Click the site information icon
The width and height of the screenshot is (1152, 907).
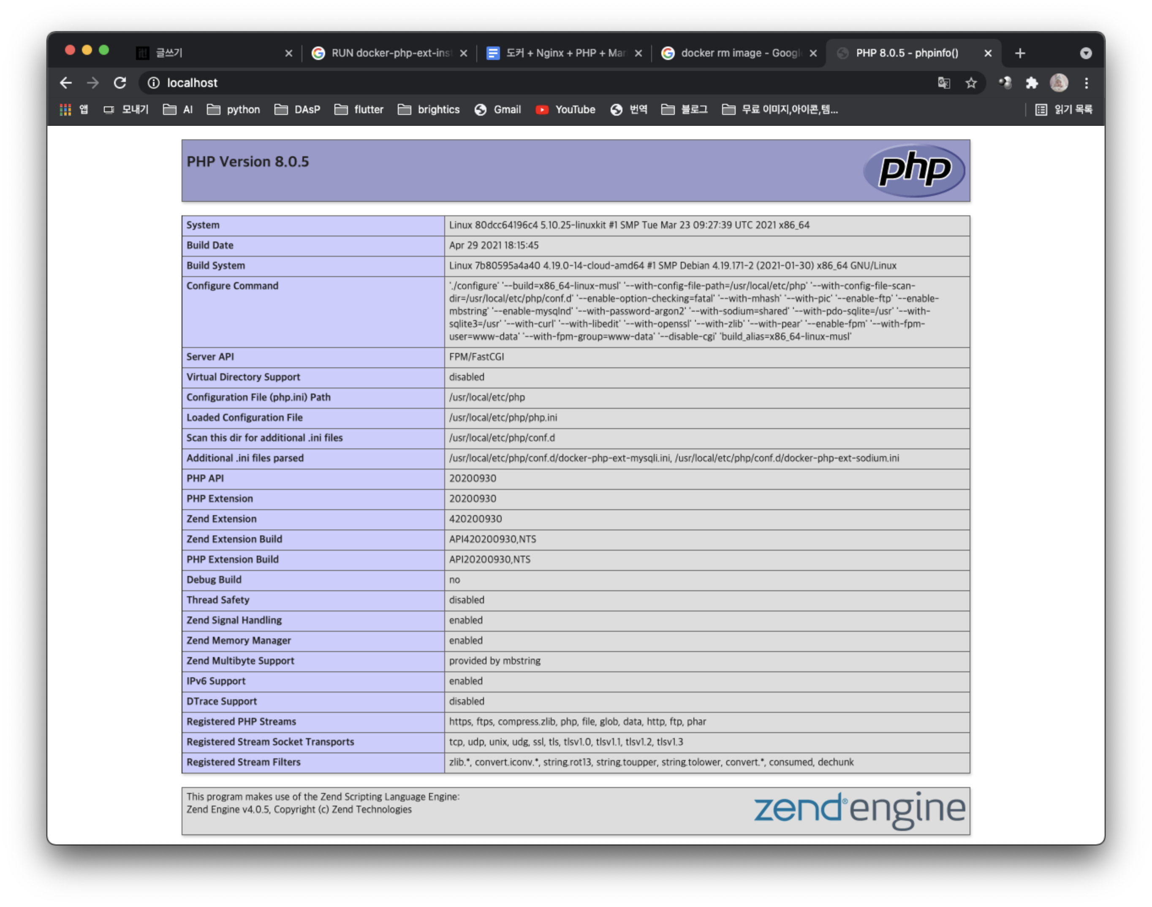tap(153, 83)
